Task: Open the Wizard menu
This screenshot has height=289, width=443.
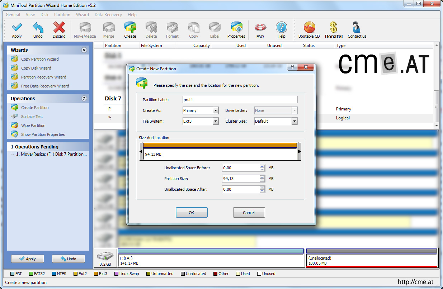Action: tap(83, 15)
